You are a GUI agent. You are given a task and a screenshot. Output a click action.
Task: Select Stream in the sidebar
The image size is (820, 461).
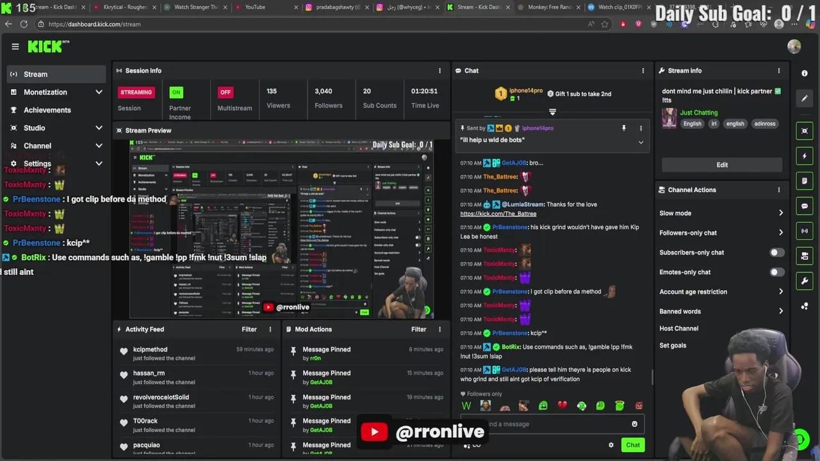click(56, 74)
